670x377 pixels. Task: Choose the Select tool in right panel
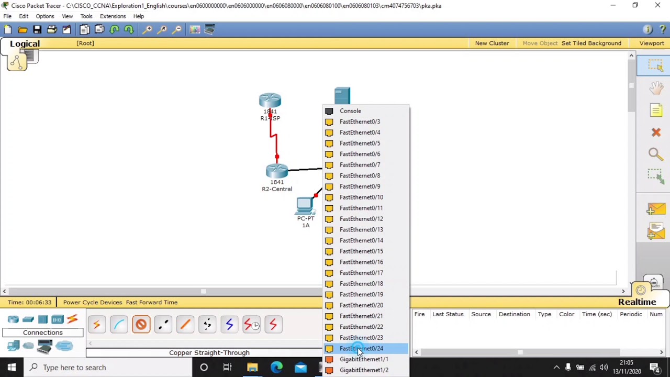(x=655, y=65)
